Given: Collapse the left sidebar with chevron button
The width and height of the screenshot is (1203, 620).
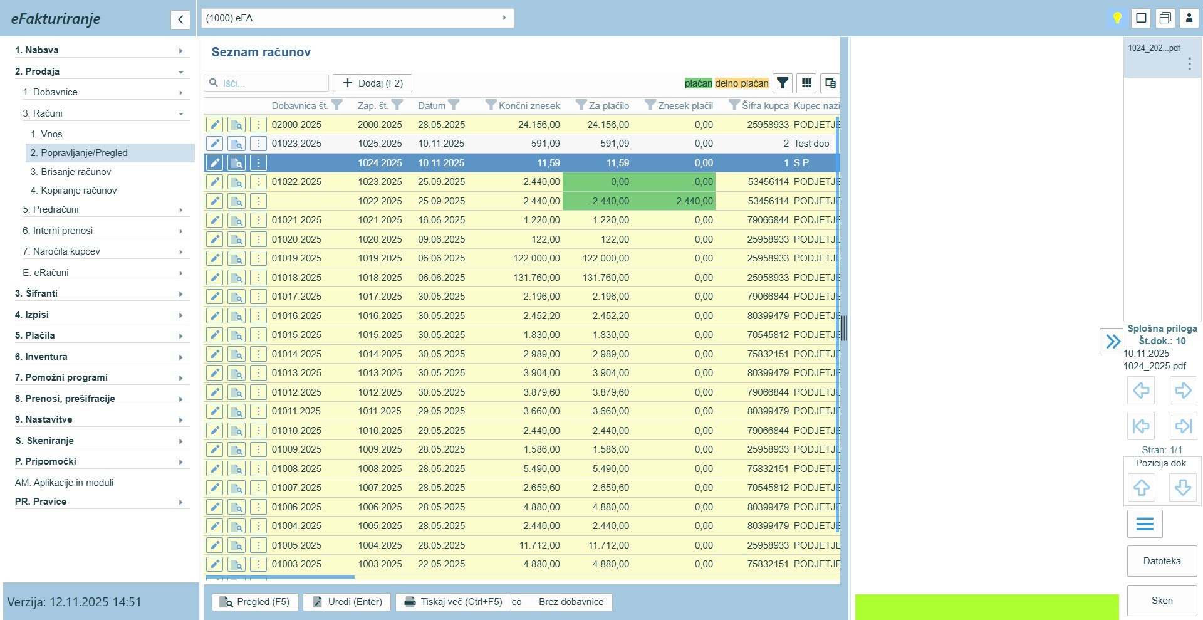Looking at the screenshot, I should [x=180, y=19].
